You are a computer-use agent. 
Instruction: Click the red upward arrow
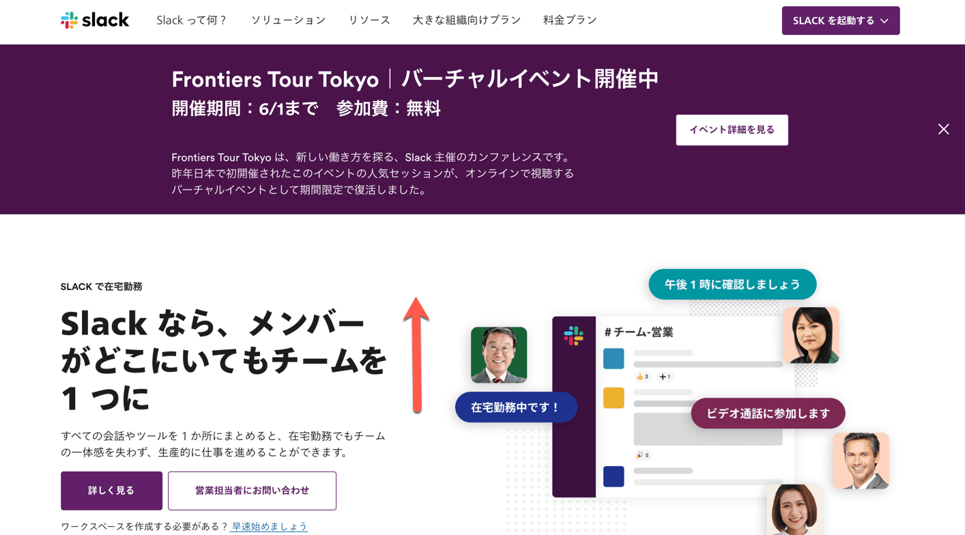coord(416,355)
